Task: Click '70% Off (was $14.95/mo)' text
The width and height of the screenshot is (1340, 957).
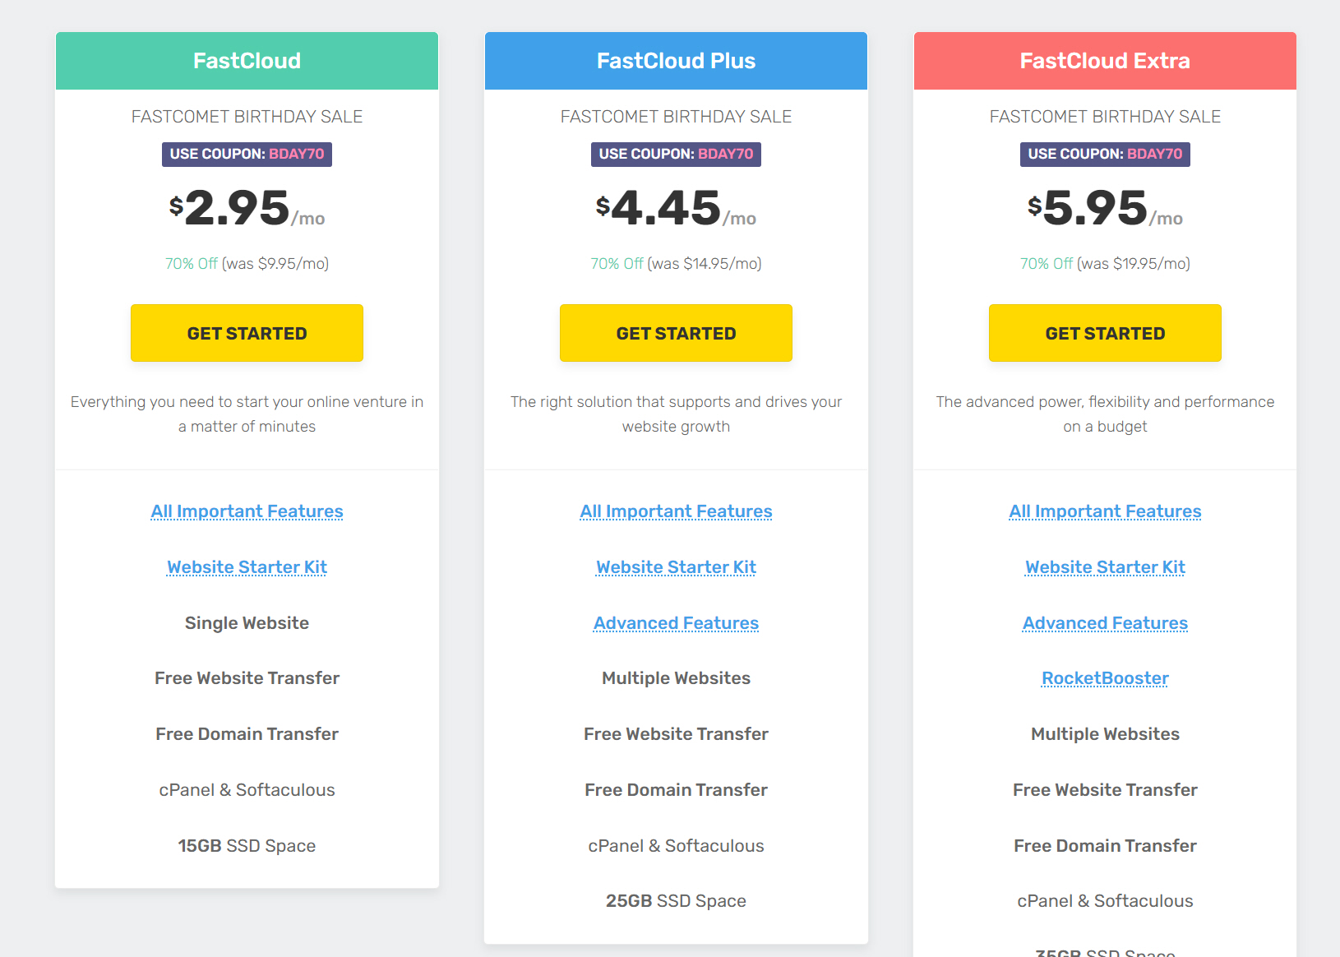Action: tap(676, 264)
